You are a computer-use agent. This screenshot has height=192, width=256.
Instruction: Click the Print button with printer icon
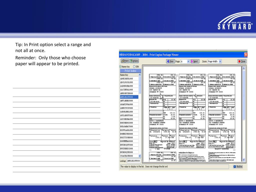coord(125,61)
